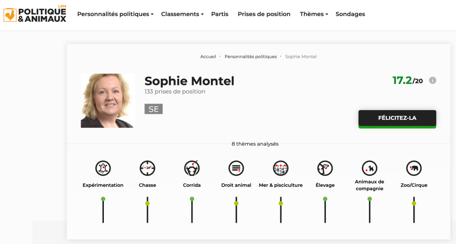Click the FÉLICITEZ-LA button
The width and height of the screenshot is (456, 244).
coord(397,119)
